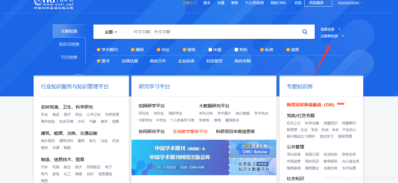Open 版本 in top navigation
This screenshot has height=183, width=398.
207,3
